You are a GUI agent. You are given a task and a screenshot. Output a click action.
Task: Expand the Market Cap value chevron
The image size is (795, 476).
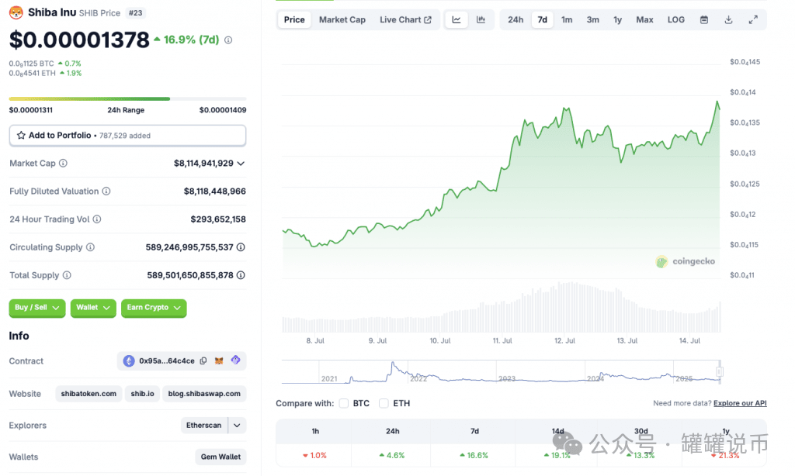click(x=241, y=164)
